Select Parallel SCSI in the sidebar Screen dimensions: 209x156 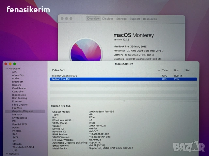pyautogui.click(x=20, y=124)
